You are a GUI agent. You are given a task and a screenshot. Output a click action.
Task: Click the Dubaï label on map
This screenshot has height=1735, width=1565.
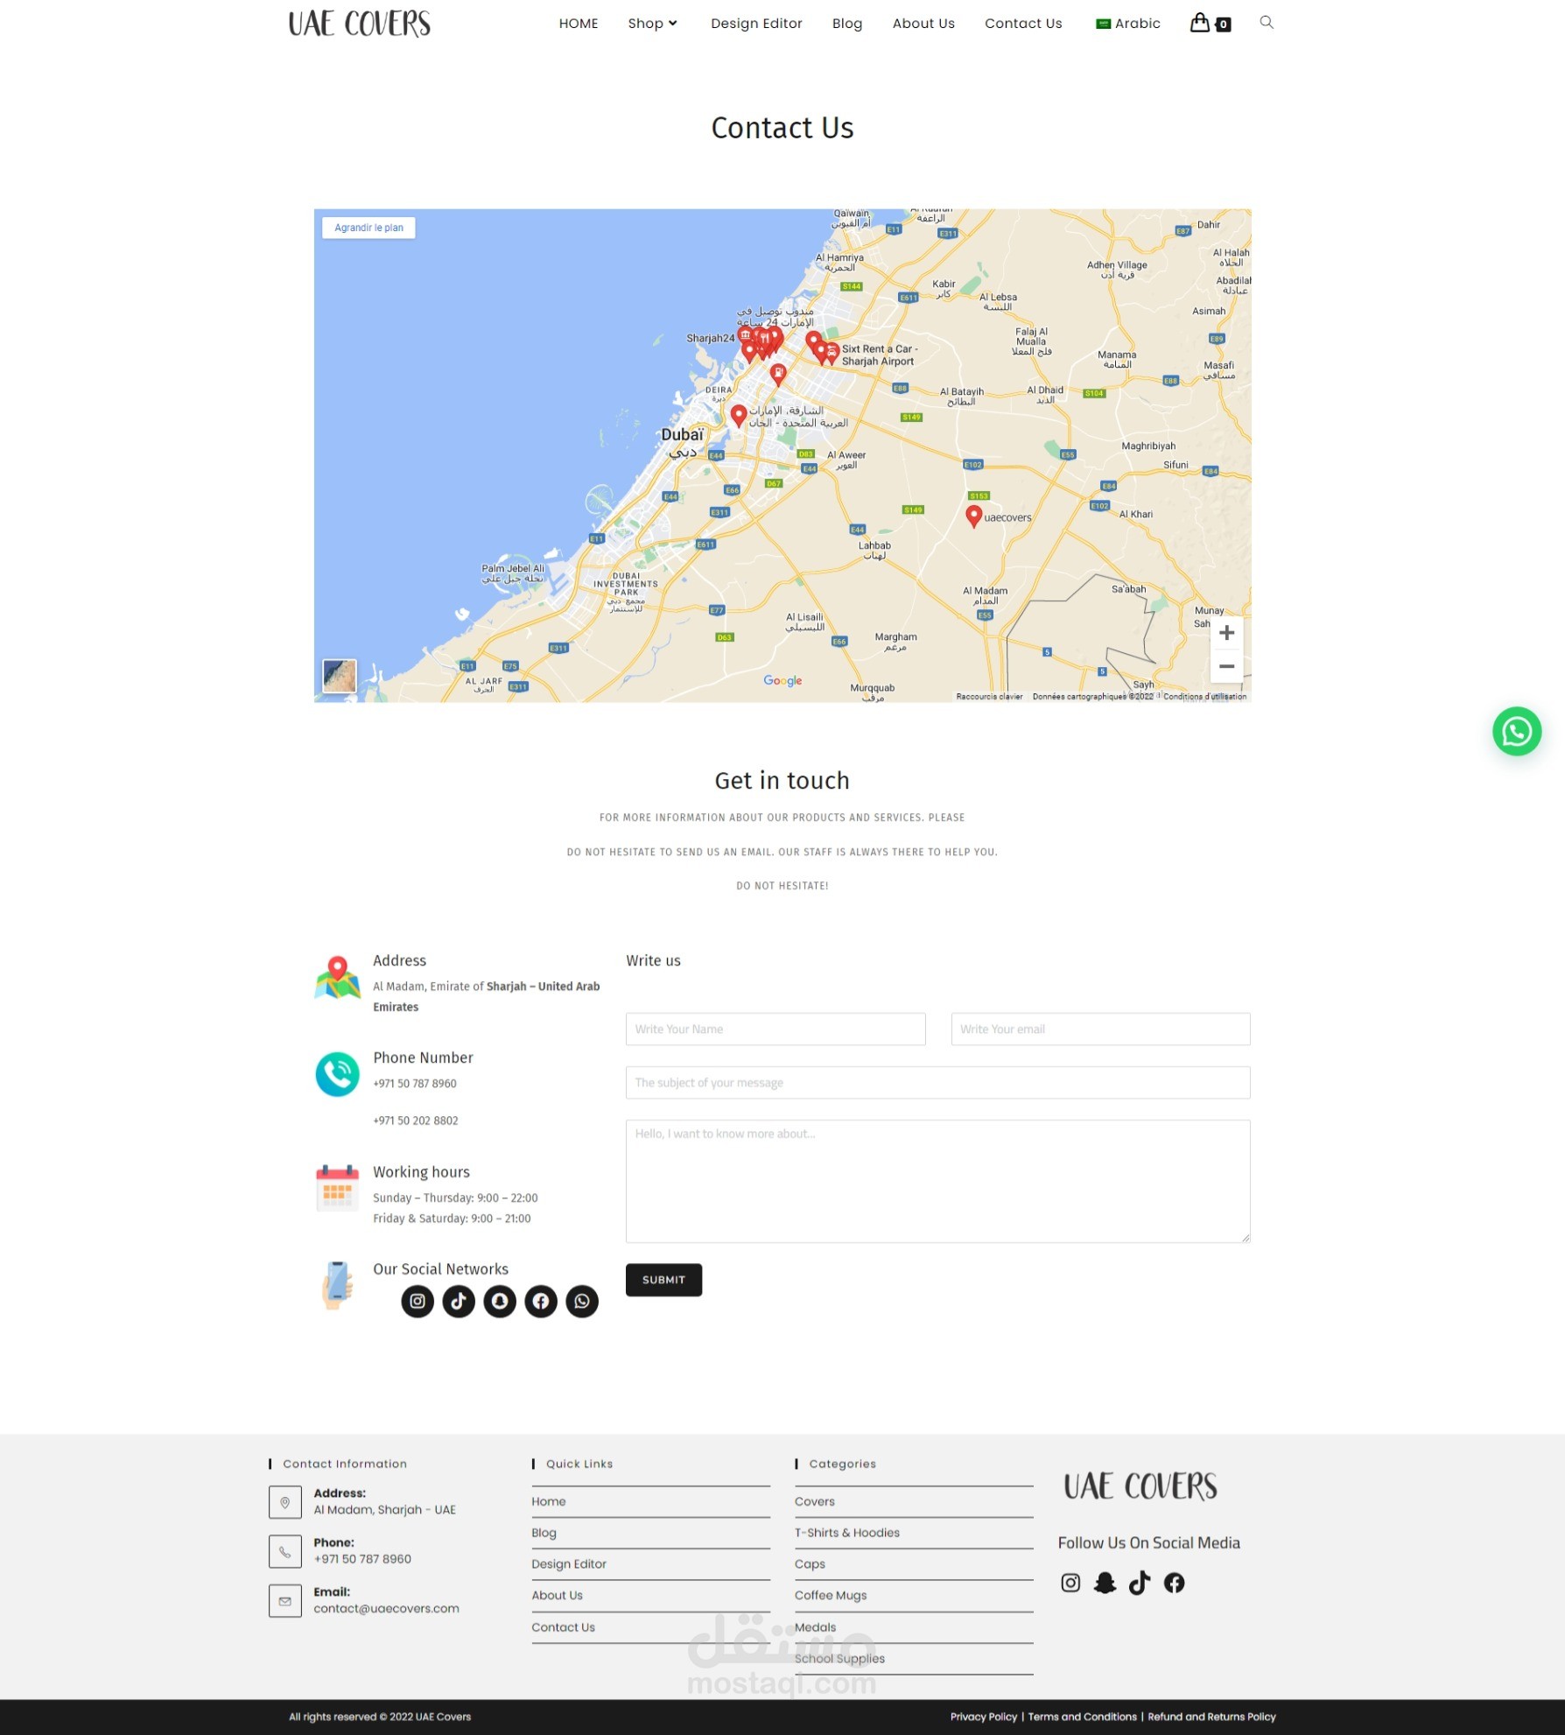click(x=682, y=435)
